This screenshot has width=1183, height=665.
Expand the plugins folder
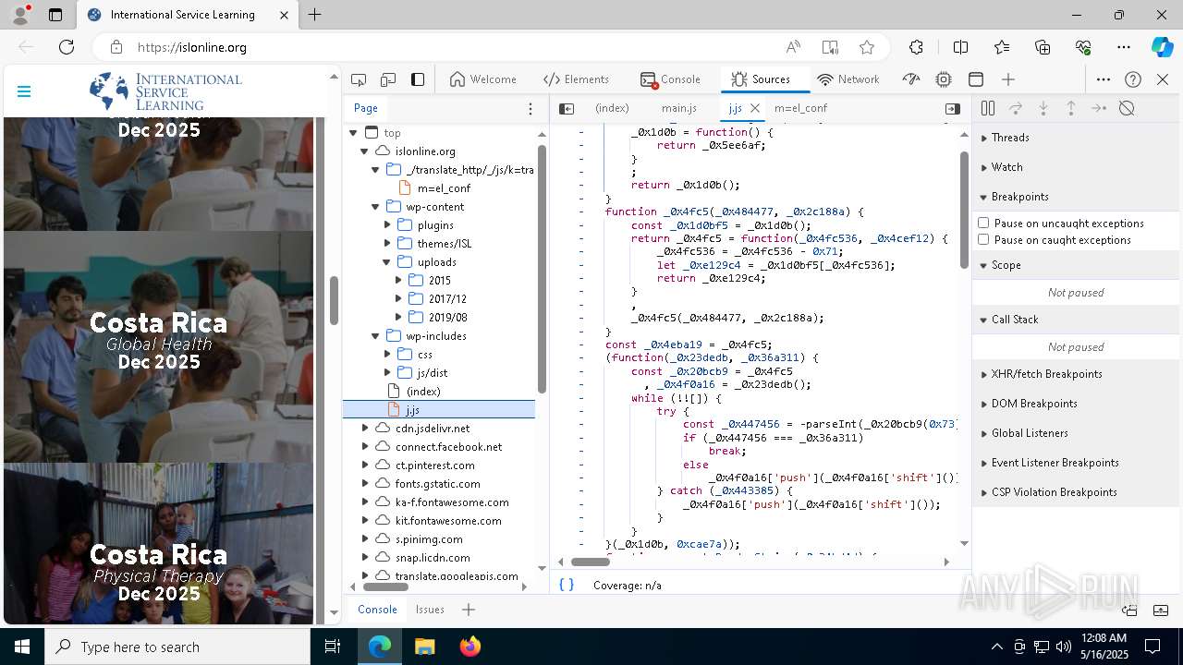click(x=387, y=225)
